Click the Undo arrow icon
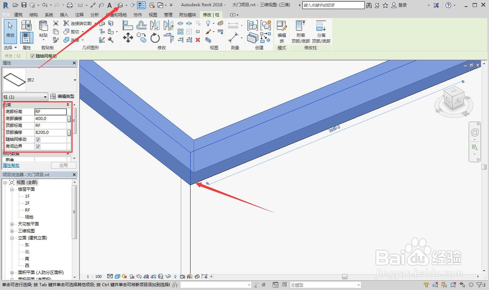The height and width of the screenshot is (290, 489). [x=44, y=5]
